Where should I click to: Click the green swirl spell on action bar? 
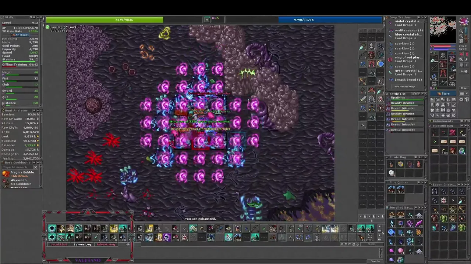(193, 228)
